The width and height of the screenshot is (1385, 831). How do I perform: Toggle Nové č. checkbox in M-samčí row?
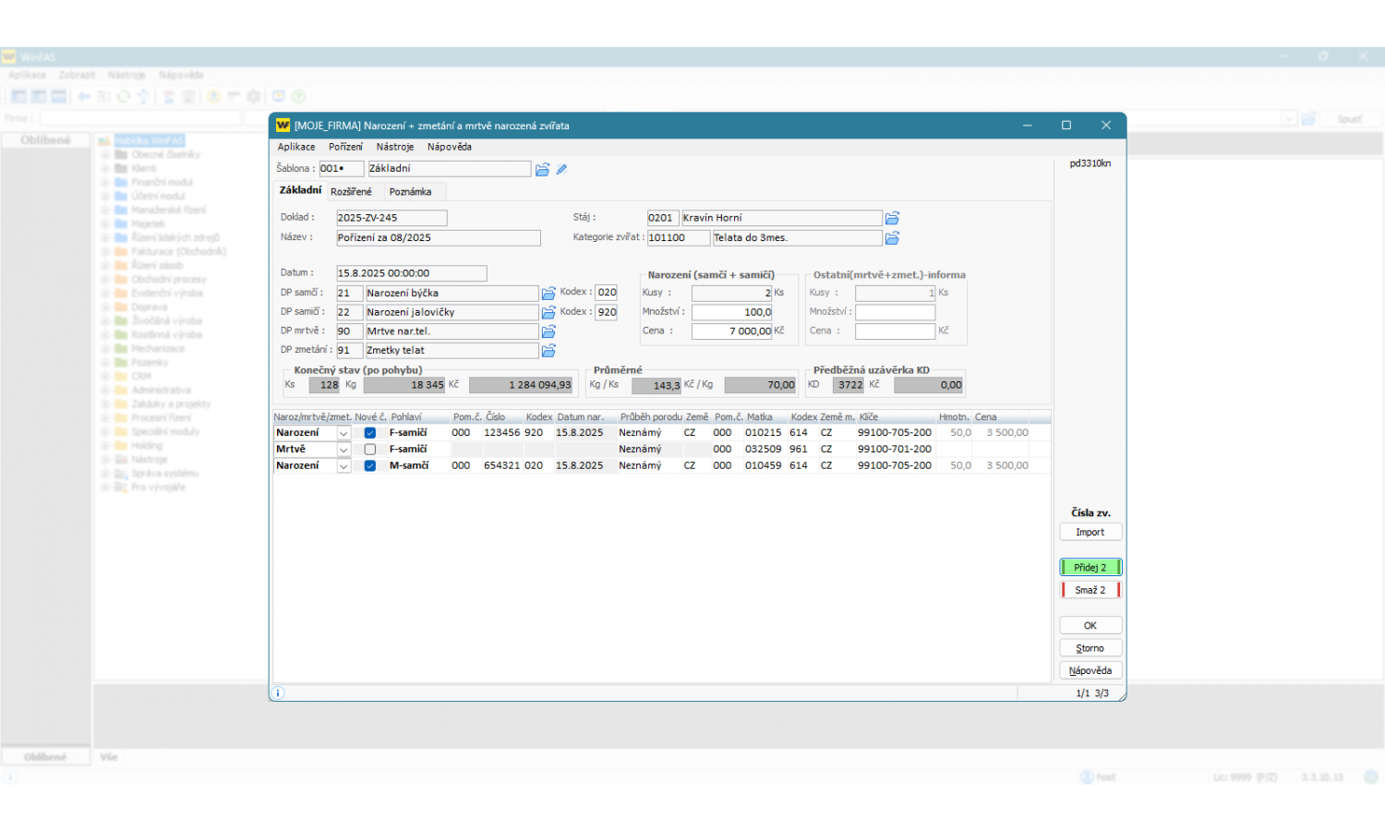click(370, 466)
